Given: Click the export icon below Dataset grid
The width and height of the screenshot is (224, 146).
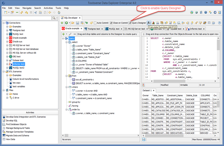Looking at the screenshot, I should point(144,140).
